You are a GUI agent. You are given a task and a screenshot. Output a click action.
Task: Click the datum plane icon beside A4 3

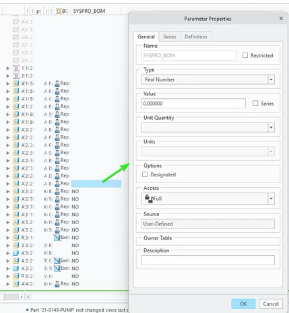(x=15, y=22)
